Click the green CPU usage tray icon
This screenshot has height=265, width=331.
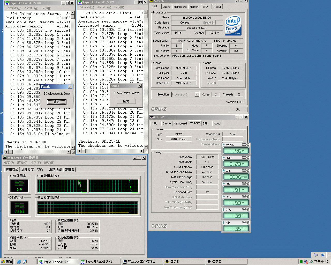pos(301,262)
